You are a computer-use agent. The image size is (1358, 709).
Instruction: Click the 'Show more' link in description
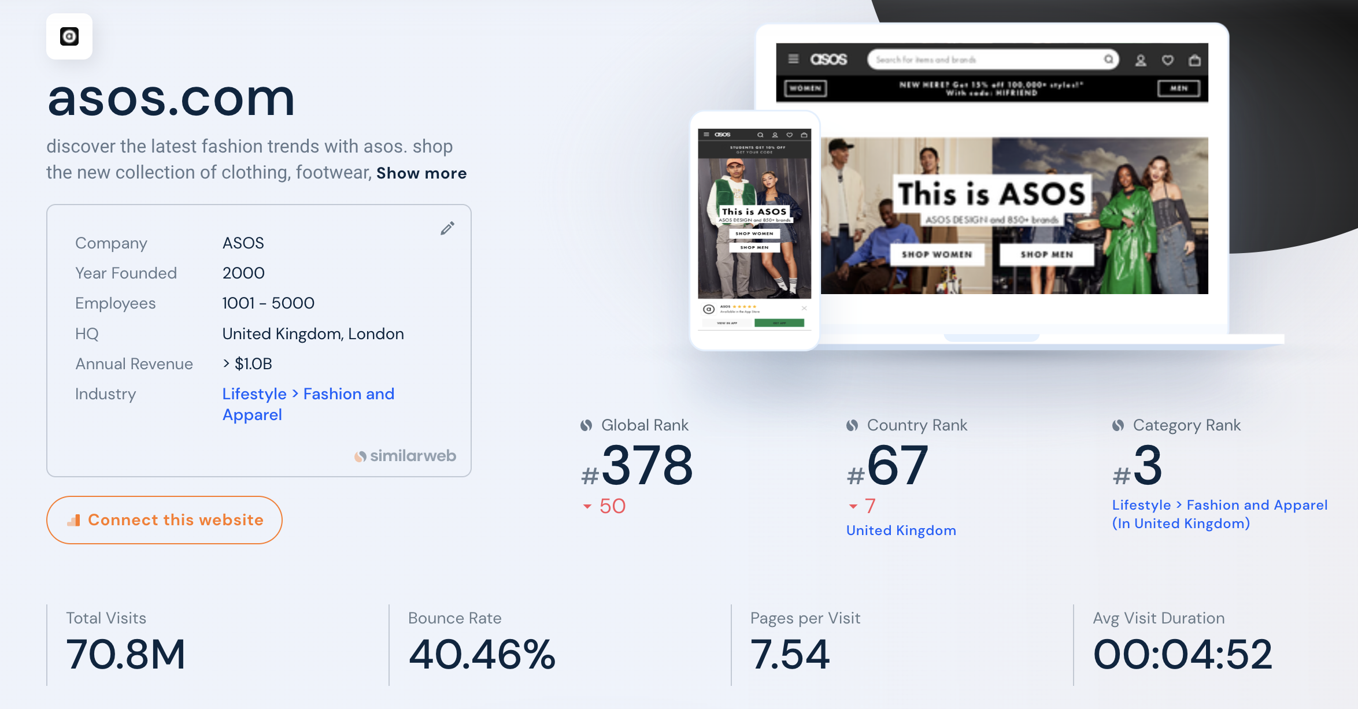pyautogui.click(x=422, y=173)
